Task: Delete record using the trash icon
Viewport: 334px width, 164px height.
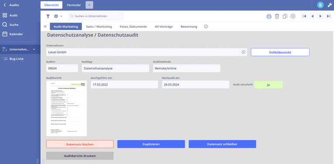Action: [x=277, y=16]
